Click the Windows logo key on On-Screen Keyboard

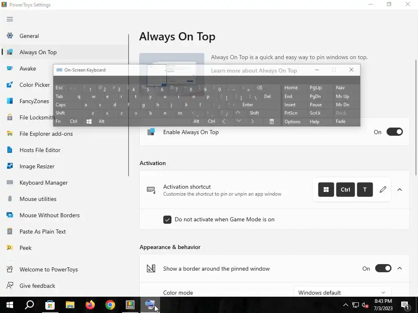(x=89, y=121)
